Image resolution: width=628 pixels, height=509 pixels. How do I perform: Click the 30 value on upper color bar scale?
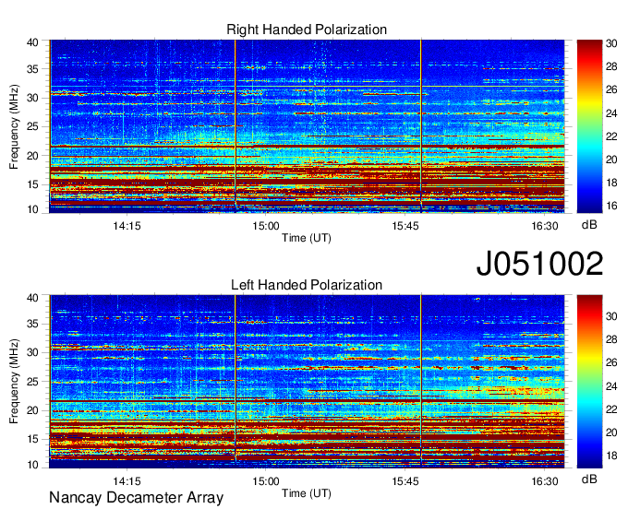(x=611, y=43)
